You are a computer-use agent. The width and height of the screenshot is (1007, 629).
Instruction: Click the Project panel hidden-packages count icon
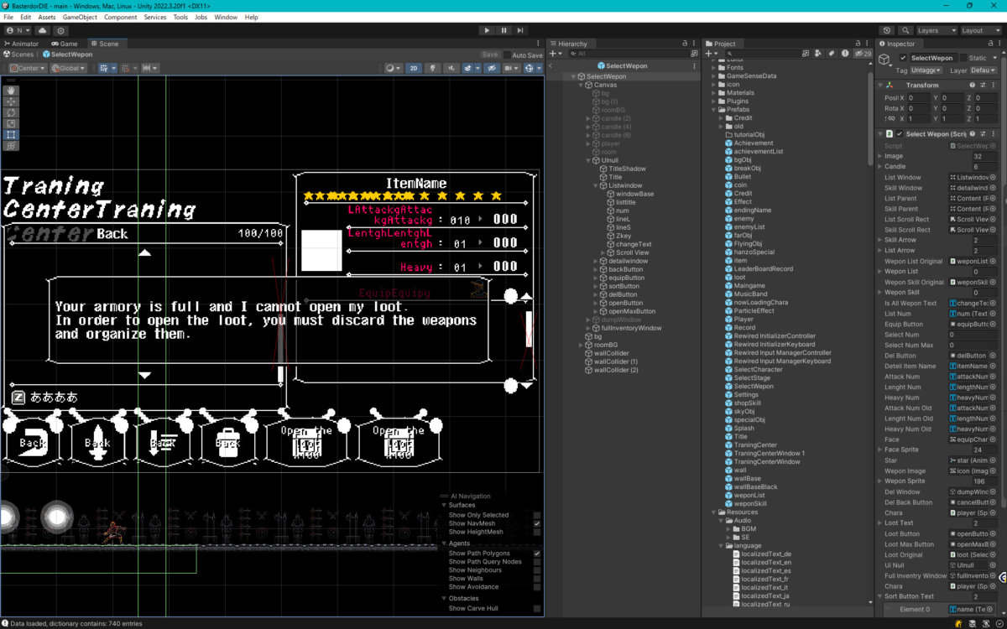pos(862,54)
